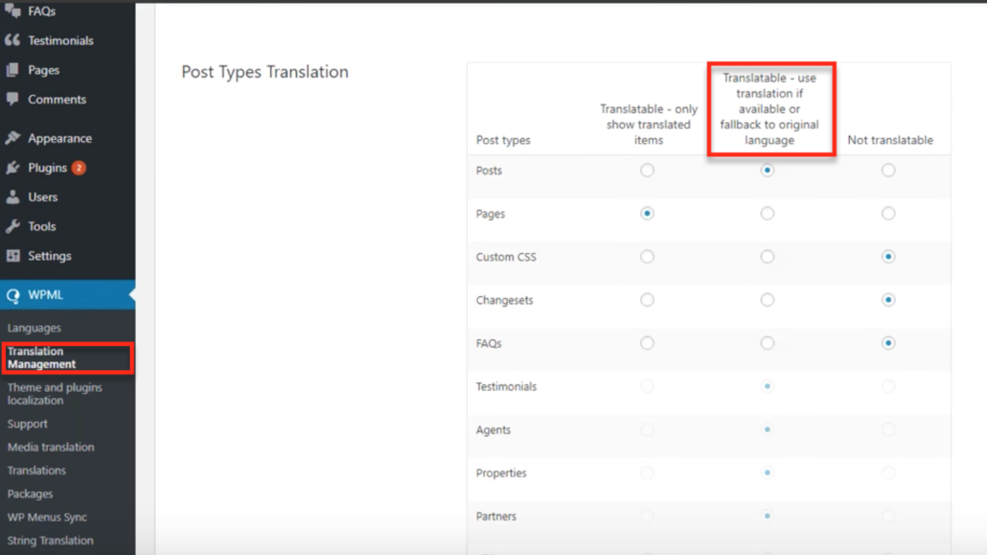Click the Pages icon in sidebar
This screenshot has width=987, height=555.
coord(12,70)
